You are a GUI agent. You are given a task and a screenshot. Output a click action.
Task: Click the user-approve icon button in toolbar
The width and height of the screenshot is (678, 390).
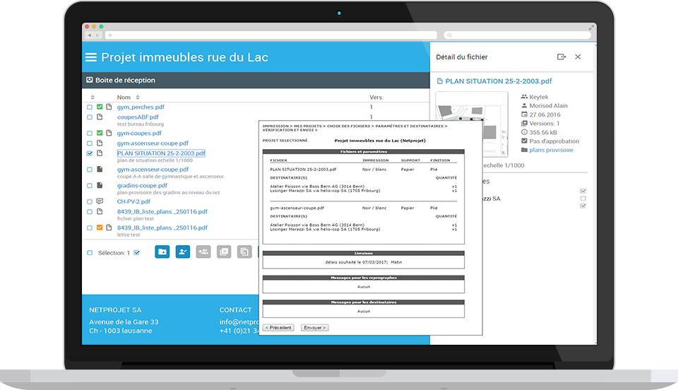point(183,252)
